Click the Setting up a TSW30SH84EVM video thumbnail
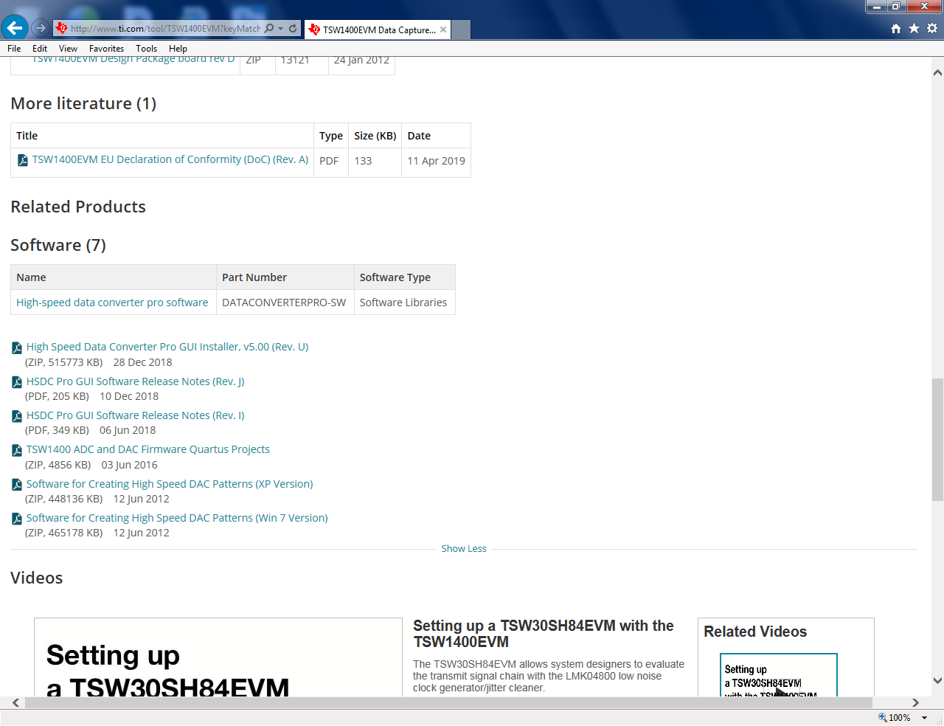The image size is (944, 726). [218, 657]
